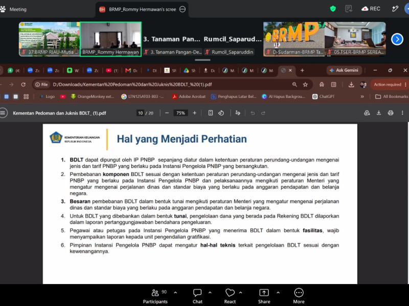The image size is (409, 306).
Task: Bookmark this page with the star icon
Action: click(305, 85)
